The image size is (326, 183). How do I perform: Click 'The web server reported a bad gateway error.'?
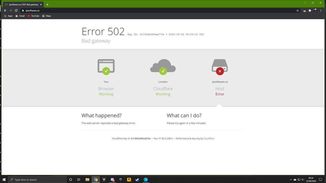click(109, 123)
